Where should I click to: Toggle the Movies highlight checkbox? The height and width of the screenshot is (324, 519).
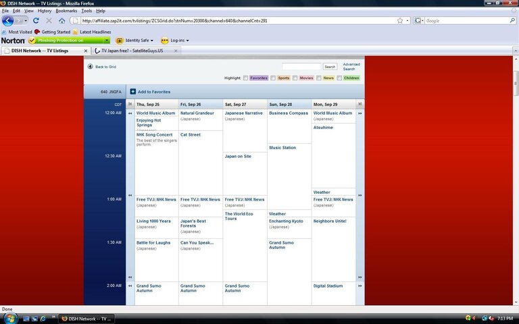point(295,78)
